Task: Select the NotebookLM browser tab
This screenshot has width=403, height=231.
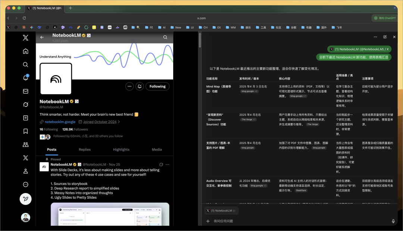Action: [x=44, y=8]
